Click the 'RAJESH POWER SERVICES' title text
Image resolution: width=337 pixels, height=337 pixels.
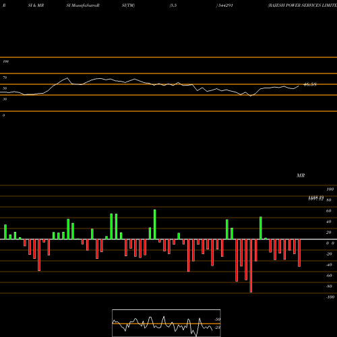tap(302, 5)
